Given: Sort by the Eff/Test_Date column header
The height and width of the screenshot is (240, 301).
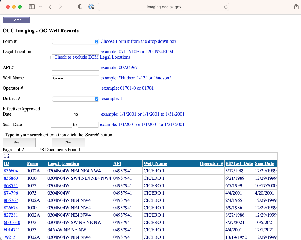Looking at the screenshot, I should coord(239,164).
